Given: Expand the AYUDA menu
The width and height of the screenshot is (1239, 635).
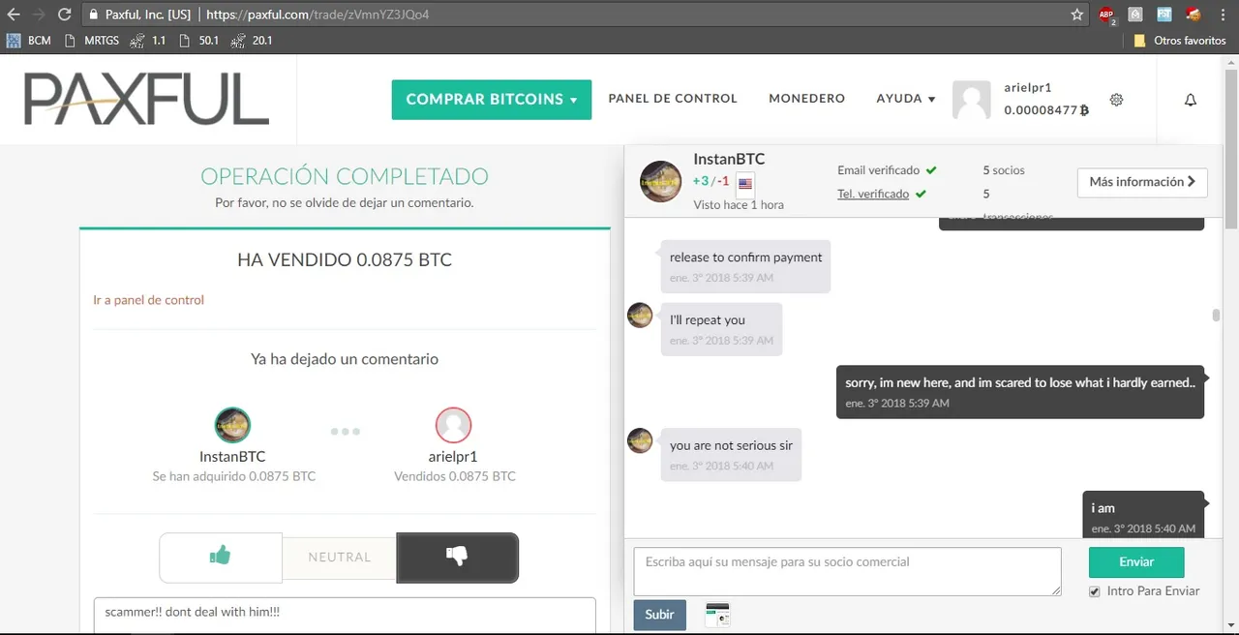Looking at the screenshot, I should pyautogui.click(x=906, y=99).
